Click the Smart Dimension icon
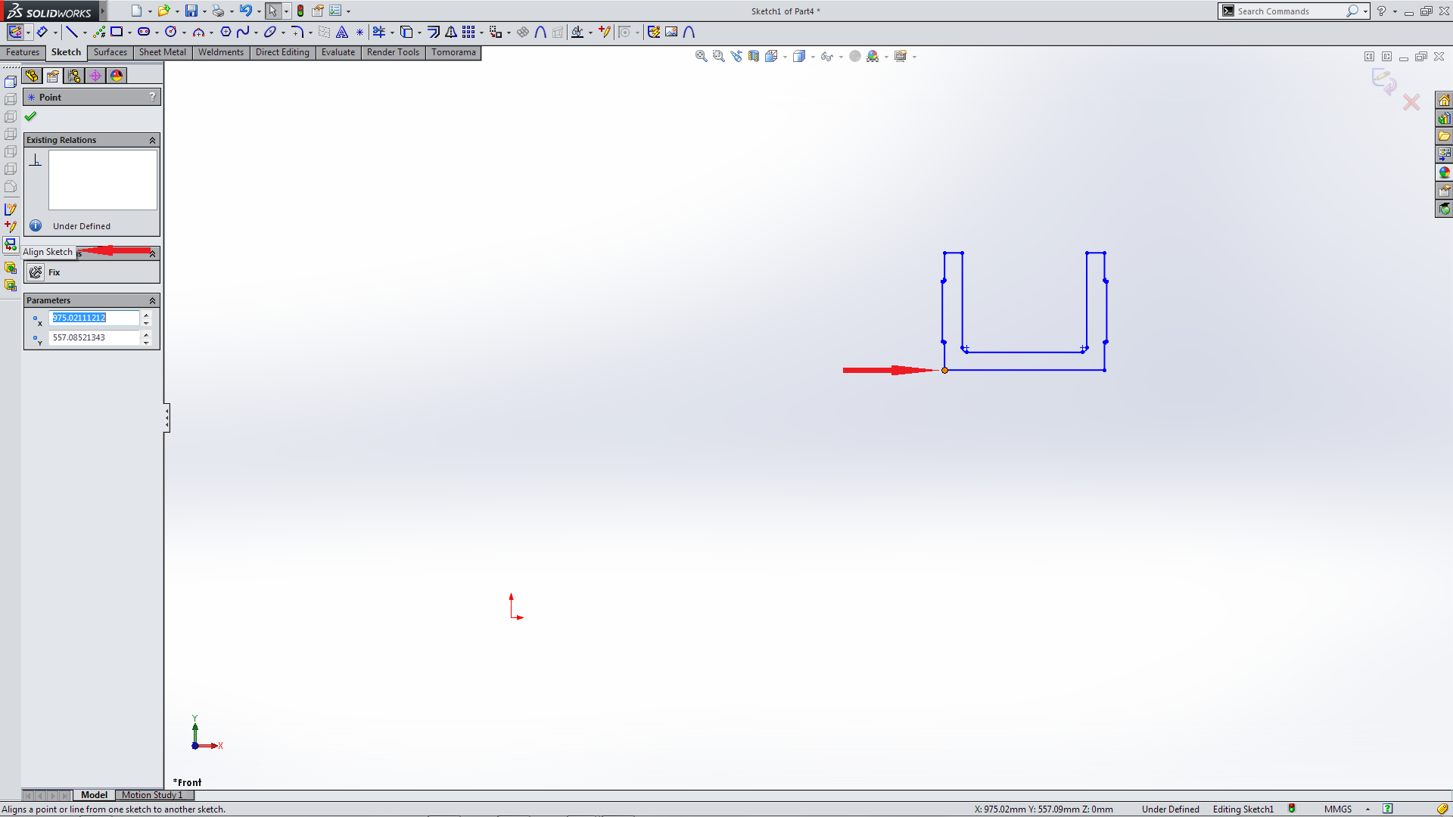 point(42,32)
